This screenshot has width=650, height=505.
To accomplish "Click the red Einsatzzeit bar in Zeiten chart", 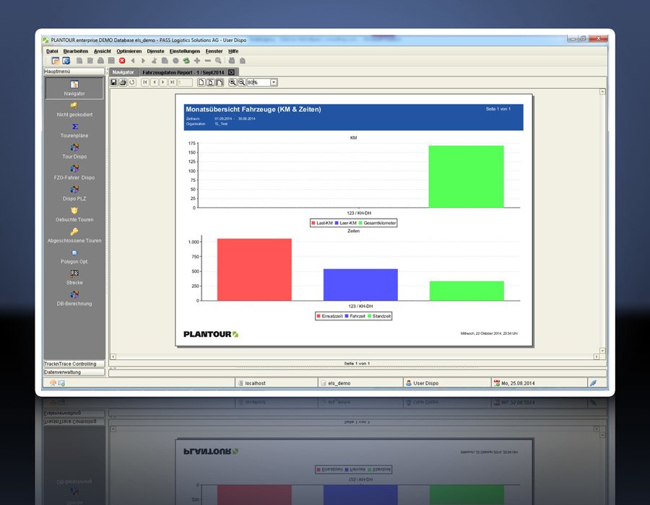I will [254, 270].
